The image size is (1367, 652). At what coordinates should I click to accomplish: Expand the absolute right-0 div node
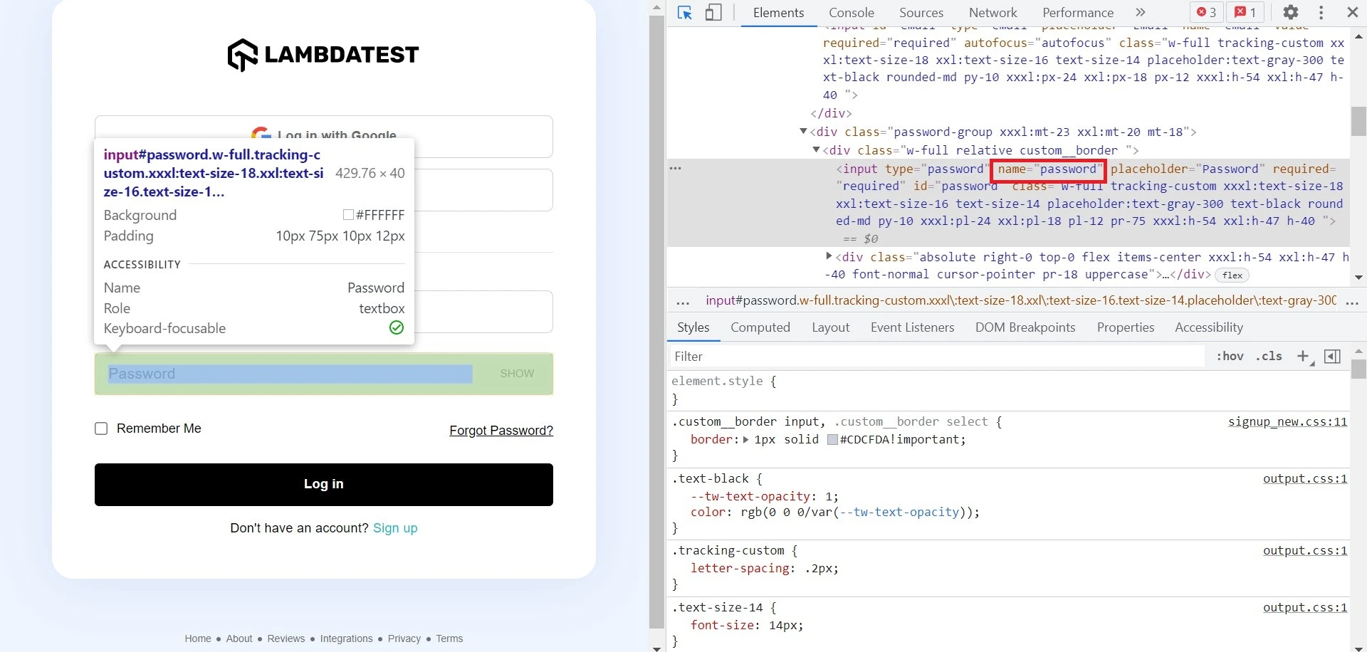[829, 256]
